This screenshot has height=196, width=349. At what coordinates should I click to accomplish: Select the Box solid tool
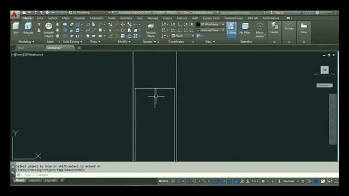(x=16, y=28)
